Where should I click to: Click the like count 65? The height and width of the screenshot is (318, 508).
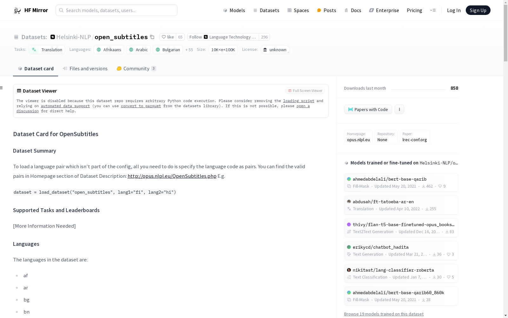pos(180,37)
